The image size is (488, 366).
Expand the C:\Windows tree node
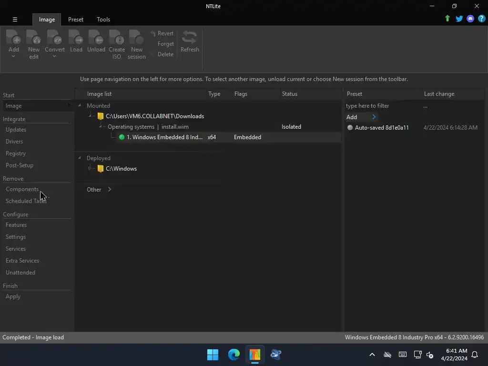click(90, 168)
